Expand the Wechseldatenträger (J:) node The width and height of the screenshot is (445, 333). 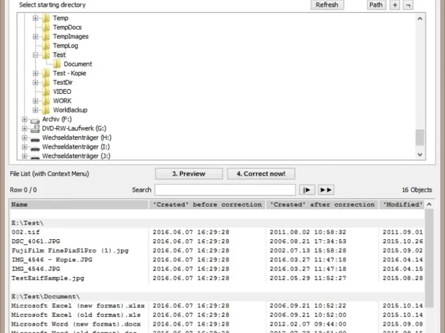tap(24, 156)
